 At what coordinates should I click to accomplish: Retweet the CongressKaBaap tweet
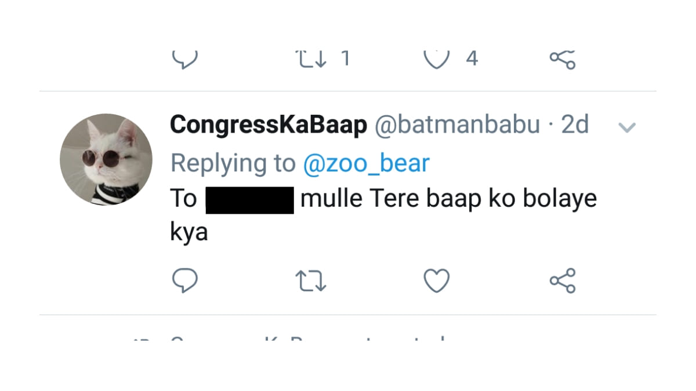(x=311, y=282)
